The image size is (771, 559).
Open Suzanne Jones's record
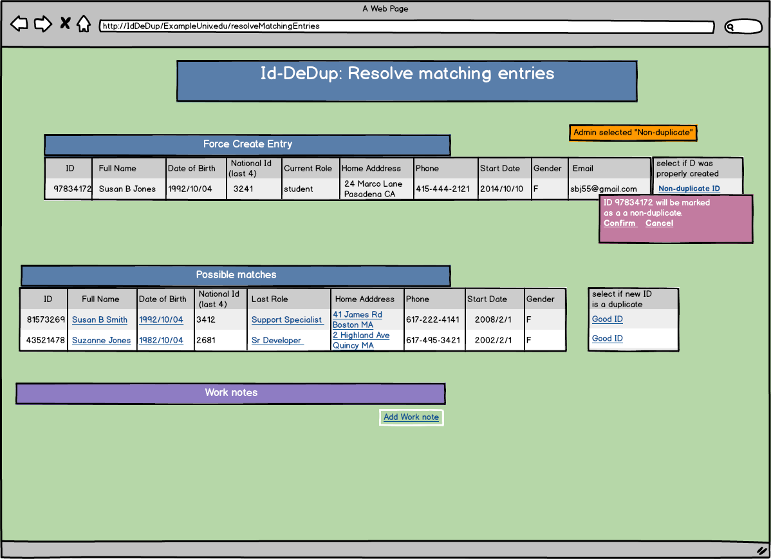pos(101,340)
